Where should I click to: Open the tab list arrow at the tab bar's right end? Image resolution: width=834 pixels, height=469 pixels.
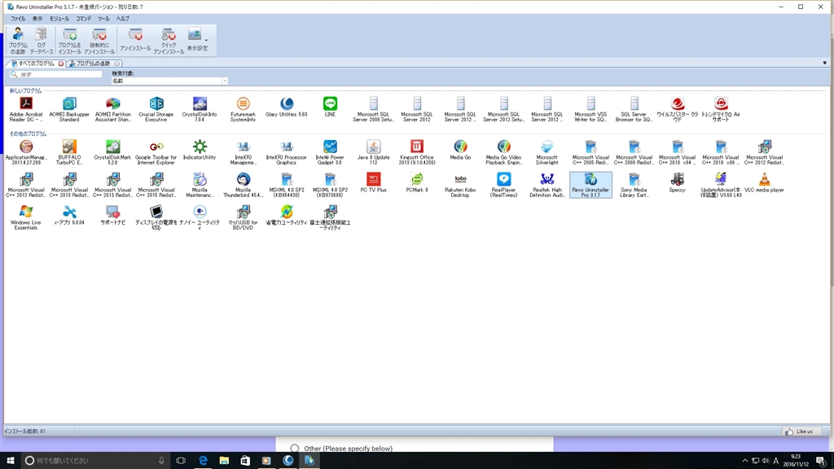(x=824, y=63)
